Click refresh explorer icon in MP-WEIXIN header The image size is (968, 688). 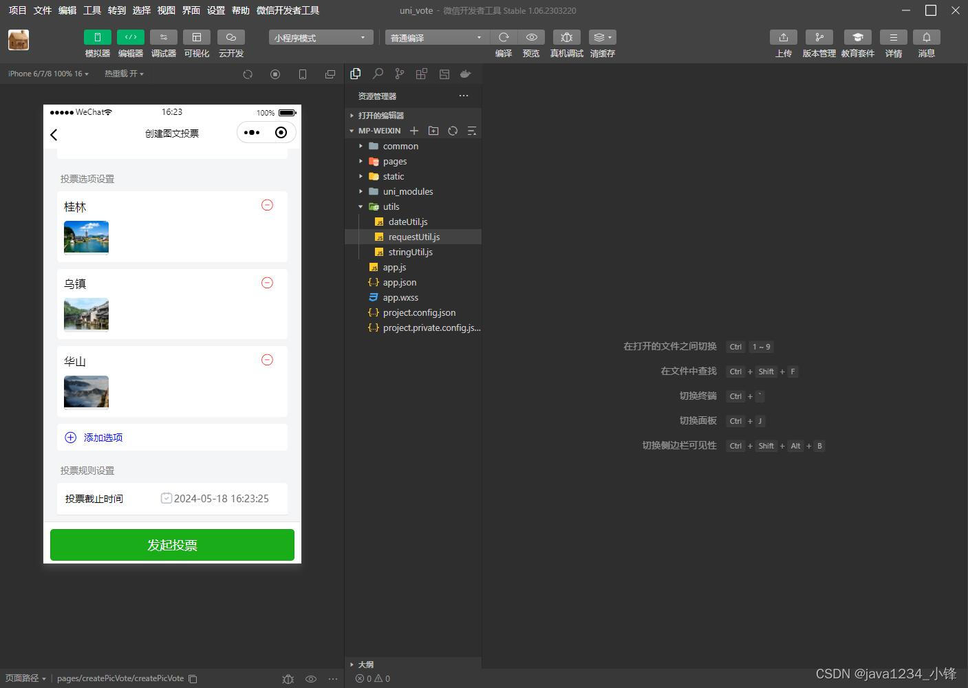(x=453, y=131)
